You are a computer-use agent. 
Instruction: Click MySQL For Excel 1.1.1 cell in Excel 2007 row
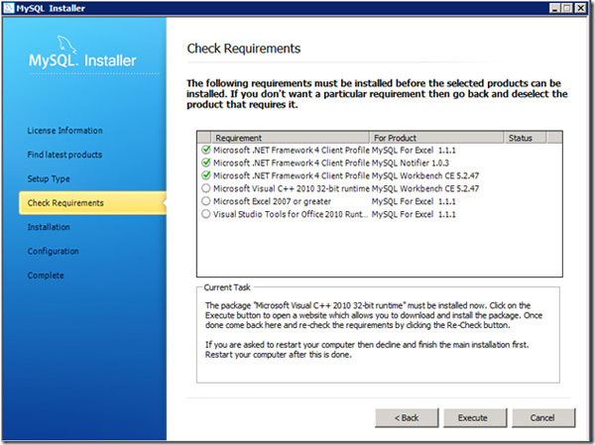tap(414, 201)
